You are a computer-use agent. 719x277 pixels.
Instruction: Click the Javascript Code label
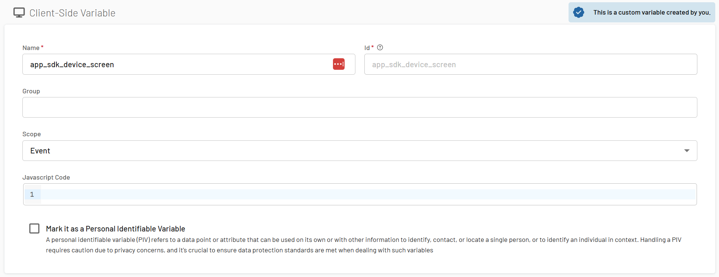click(x=46, y=177)
